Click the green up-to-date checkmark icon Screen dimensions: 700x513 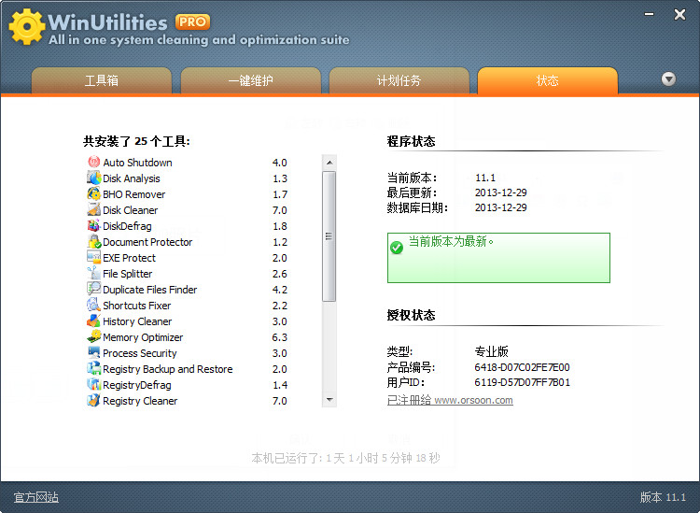click(x=397, y=247)
